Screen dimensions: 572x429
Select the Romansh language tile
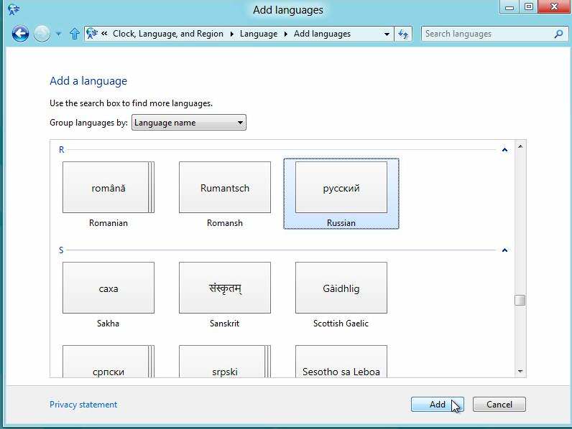[x=225, y=188]
